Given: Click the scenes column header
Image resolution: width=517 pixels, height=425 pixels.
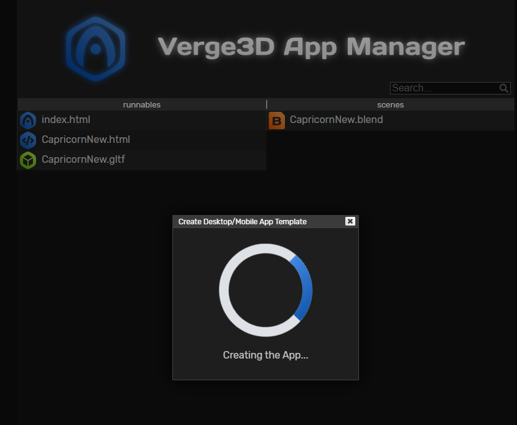Looking at the screenshot, I should [x=390, y=104].
